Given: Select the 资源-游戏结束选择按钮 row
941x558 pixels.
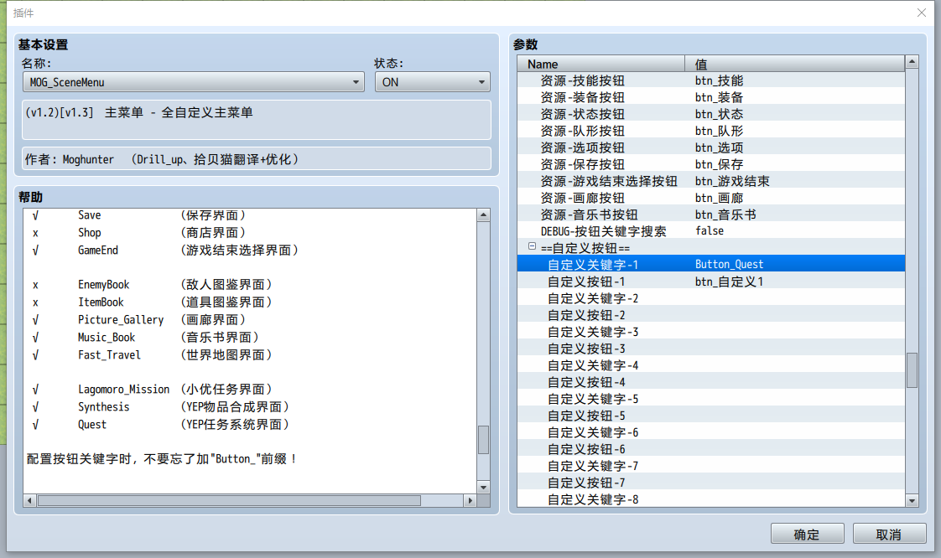Looking at the screenshot, I should 711,181.
